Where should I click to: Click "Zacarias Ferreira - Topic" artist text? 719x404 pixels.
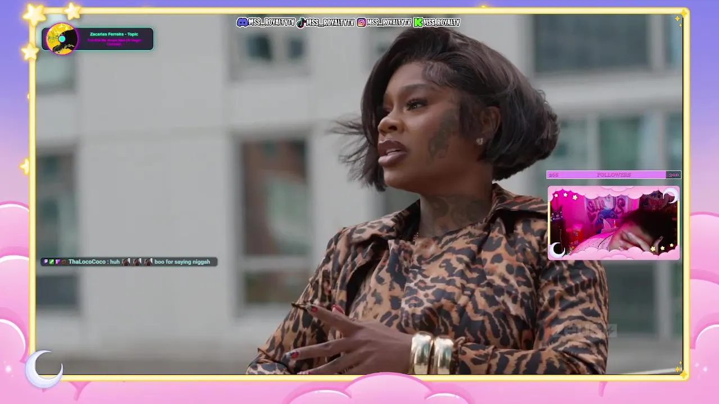pyautogui.click(x=114, y=34)
